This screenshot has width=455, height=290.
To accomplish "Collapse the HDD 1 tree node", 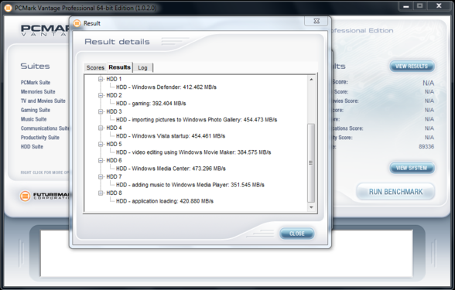I will click(x=101, y=79).
